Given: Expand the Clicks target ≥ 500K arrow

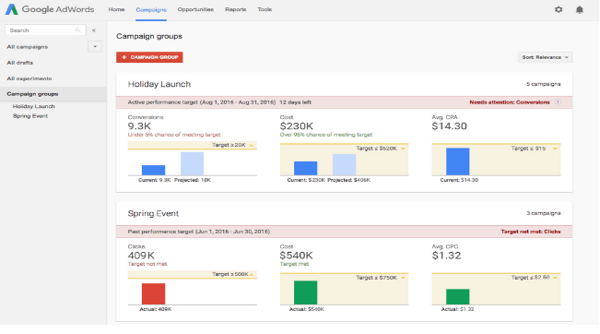Looking at the screenshot, I should tap(252, 275).
